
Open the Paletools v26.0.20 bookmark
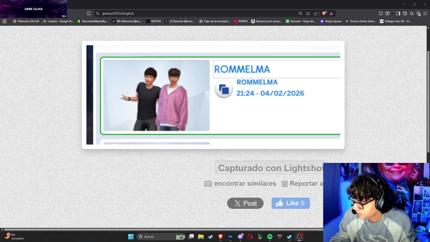[x=26, y=21]
